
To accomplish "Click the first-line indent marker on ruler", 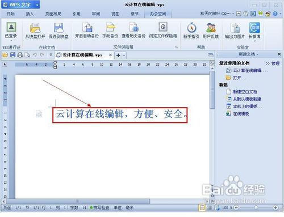I will click(55, 63).
